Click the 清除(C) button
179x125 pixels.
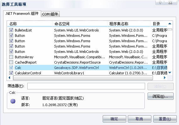click(160, 86)
